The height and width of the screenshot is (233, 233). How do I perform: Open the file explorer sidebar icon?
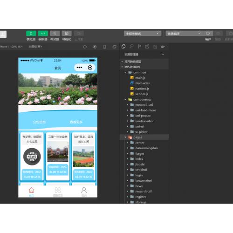[123, 47]
